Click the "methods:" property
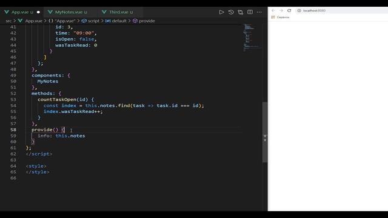388x218 pixels. pyautogui.click(x=43, y=93)
